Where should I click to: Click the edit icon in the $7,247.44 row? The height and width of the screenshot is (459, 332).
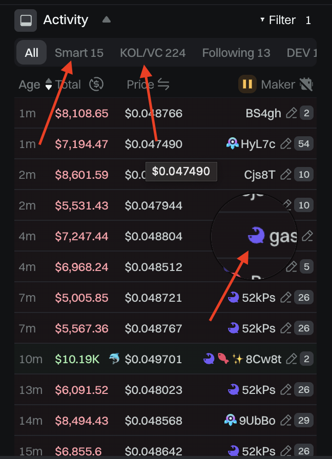307,236
